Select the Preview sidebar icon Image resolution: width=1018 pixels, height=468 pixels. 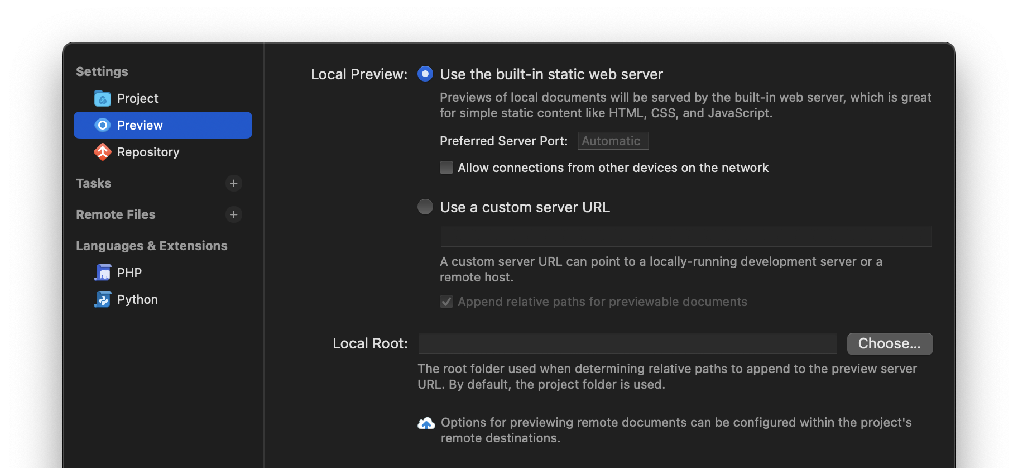point(103,125)
